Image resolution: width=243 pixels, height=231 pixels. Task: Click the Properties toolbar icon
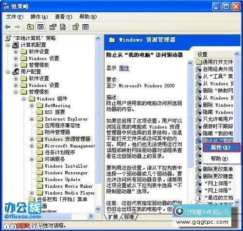[x=53, y=27]
